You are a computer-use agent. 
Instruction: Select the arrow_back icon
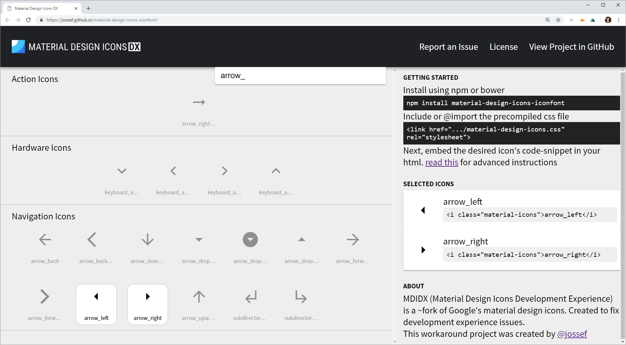point(45,240)
